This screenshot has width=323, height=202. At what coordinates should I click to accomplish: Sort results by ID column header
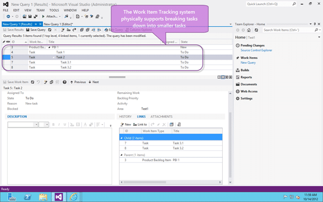tap(19, 42)
